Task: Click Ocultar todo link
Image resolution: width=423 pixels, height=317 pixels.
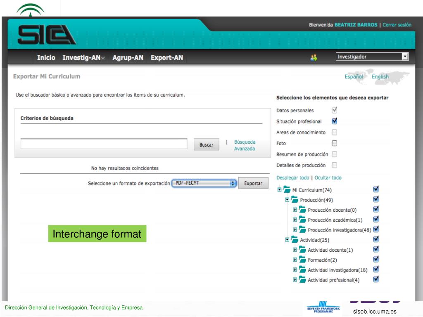Action: 328,177
